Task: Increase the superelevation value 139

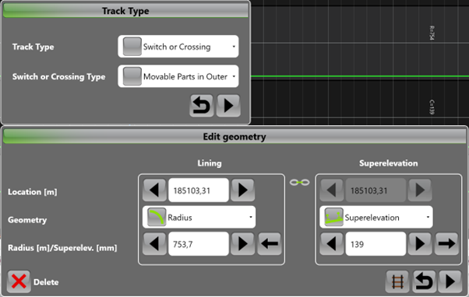Action: click(420, 244)
